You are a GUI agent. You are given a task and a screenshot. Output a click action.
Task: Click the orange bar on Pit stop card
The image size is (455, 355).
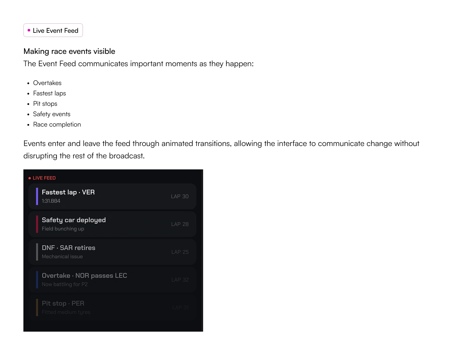[37, 308]
